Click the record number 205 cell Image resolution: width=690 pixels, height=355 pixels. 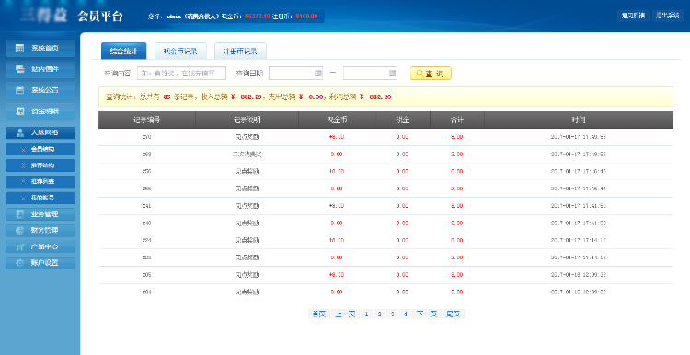coord(146,275)
